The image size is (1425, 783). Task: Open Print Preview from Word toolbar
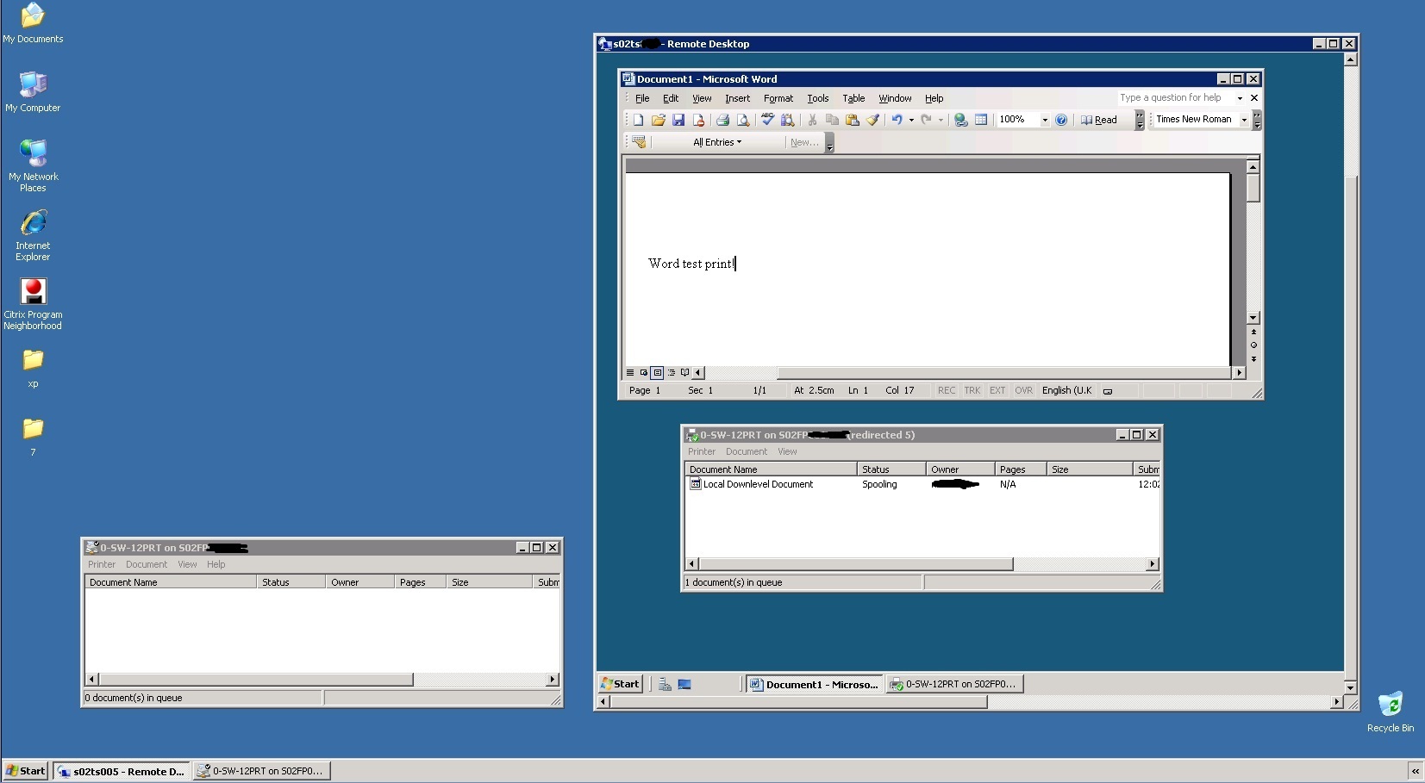pos(742,120)
